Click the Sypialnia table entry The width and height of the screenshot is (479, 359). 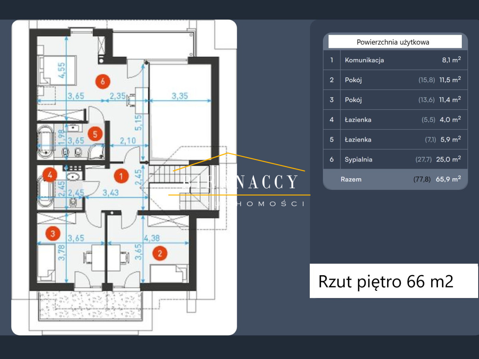[x=395, y=159]
